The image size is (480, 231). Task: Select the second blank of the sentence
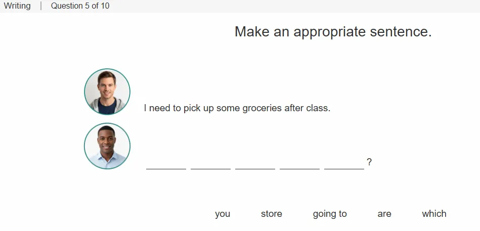coord(210,165)
